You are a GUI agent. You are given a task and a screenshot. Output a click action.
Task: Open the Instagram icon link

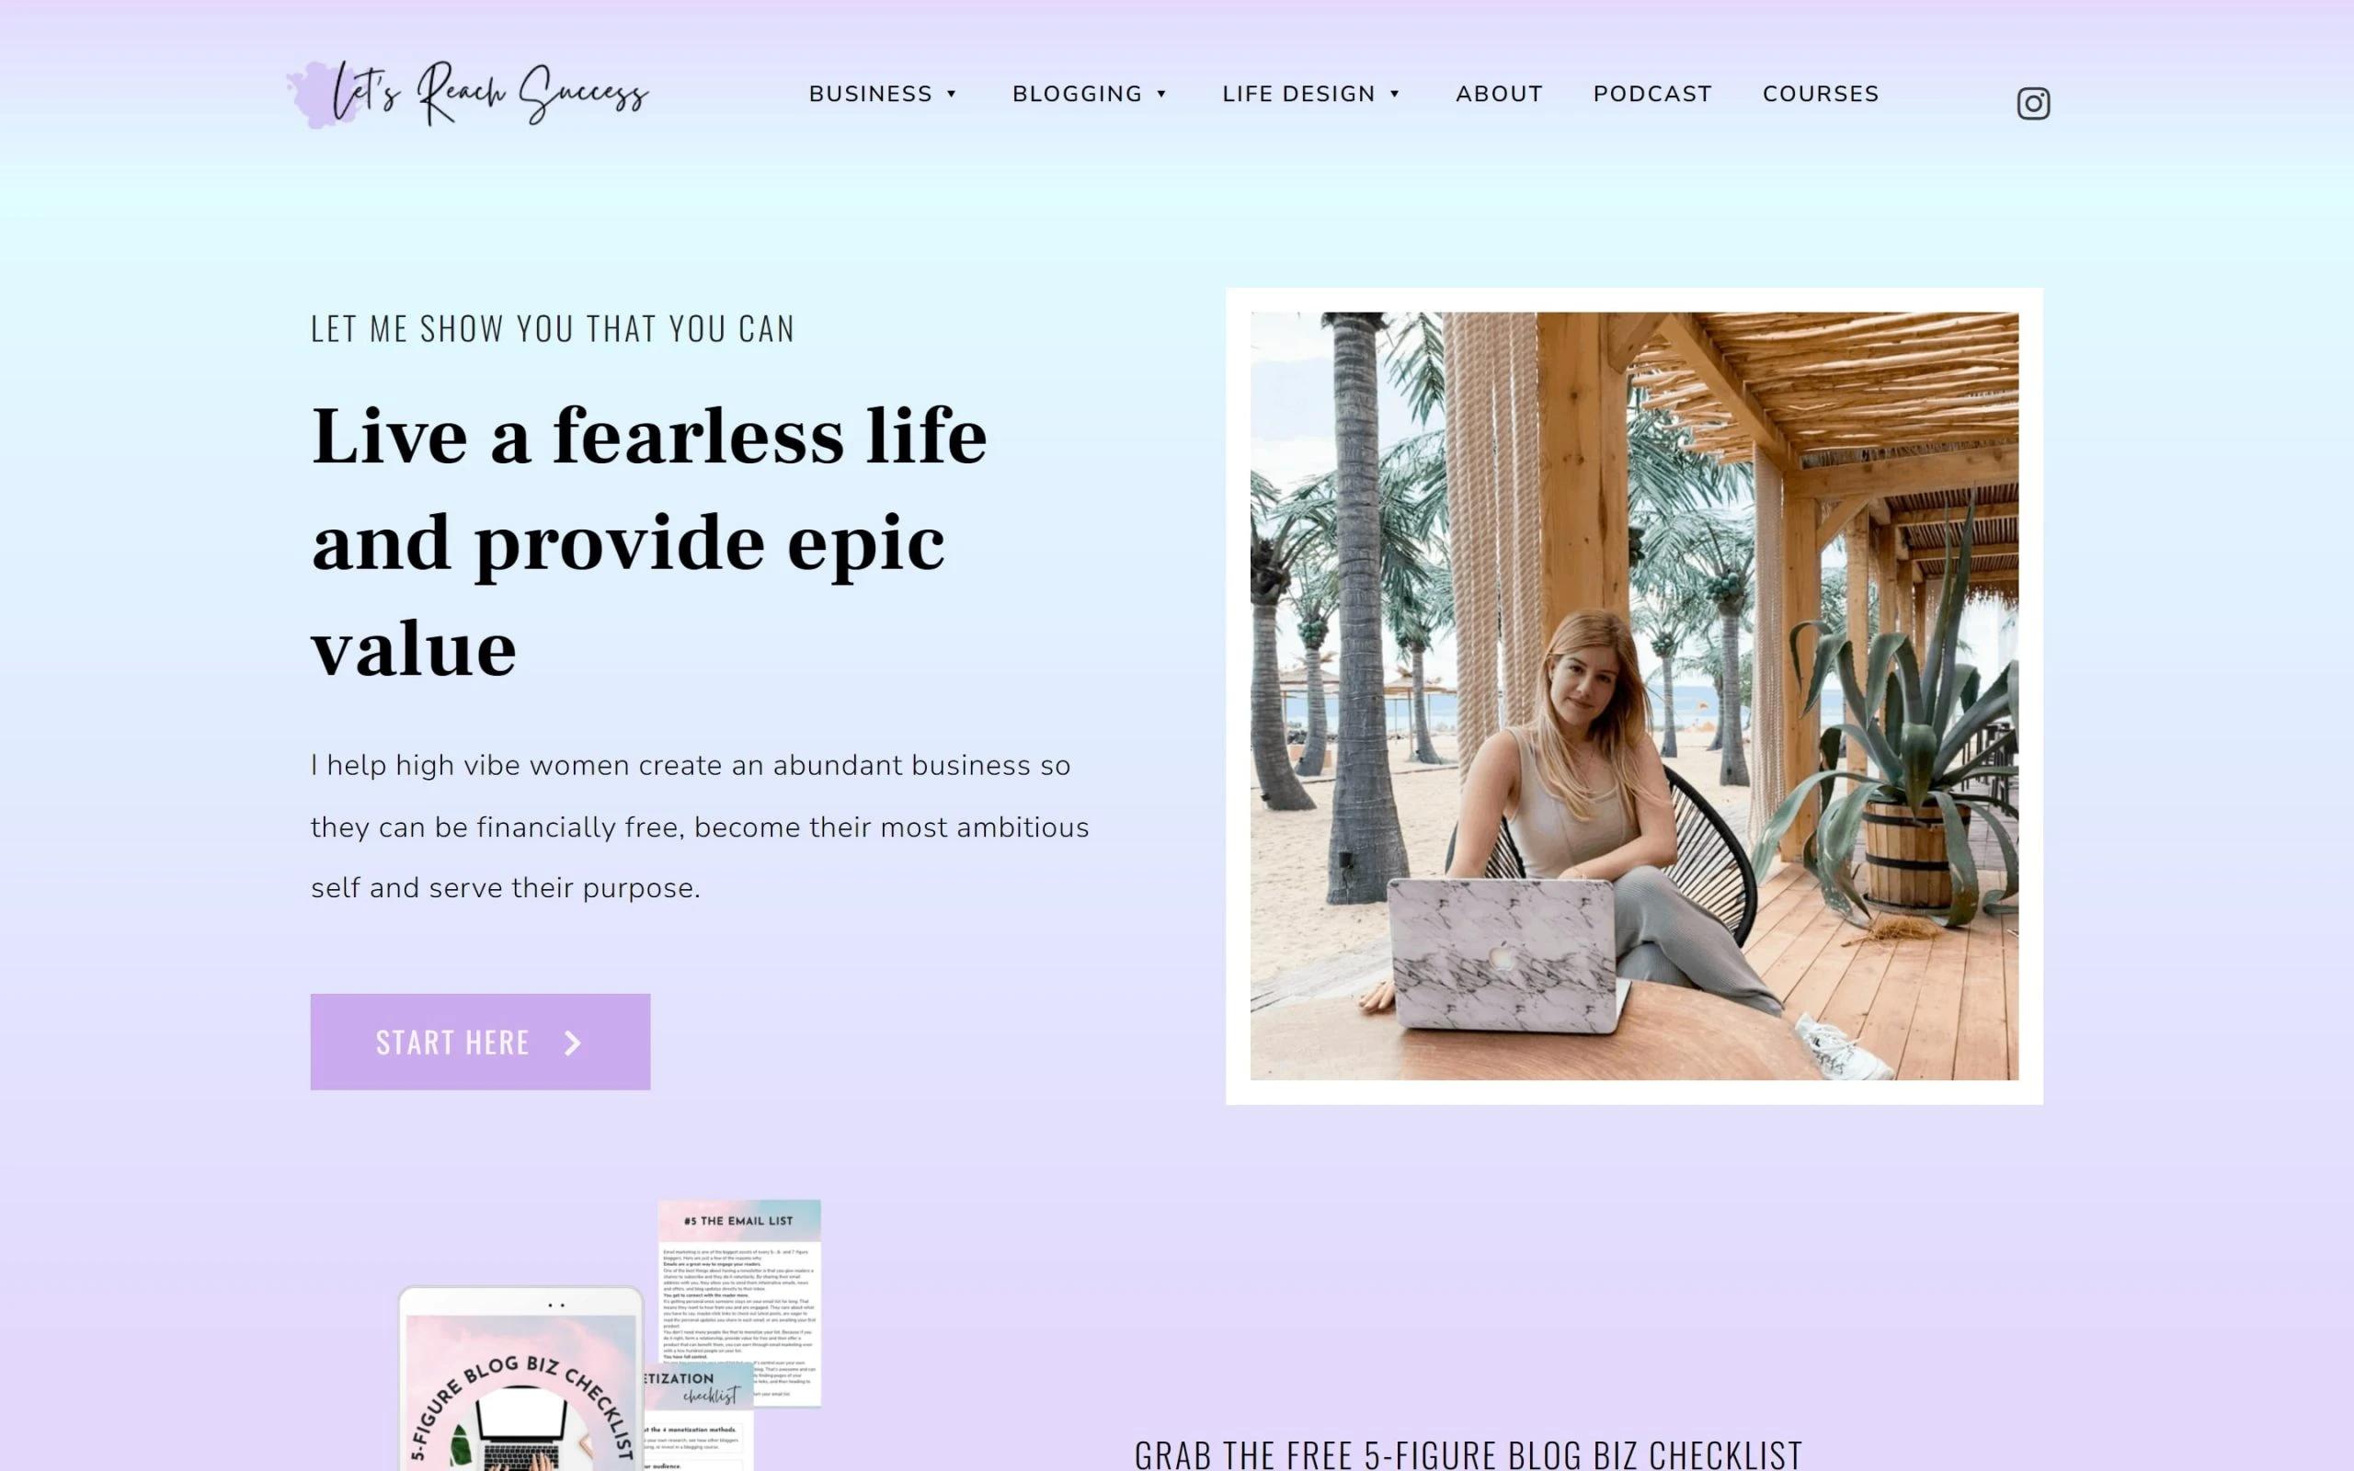(x=2033, y=103)
